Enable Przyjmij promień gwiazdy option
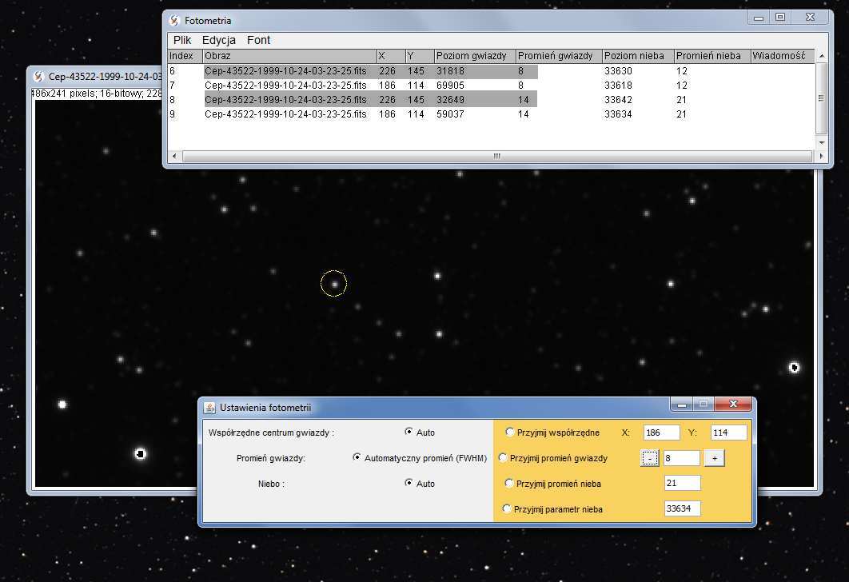This screenshot has height=582, width=849. [x=504, y=458]
